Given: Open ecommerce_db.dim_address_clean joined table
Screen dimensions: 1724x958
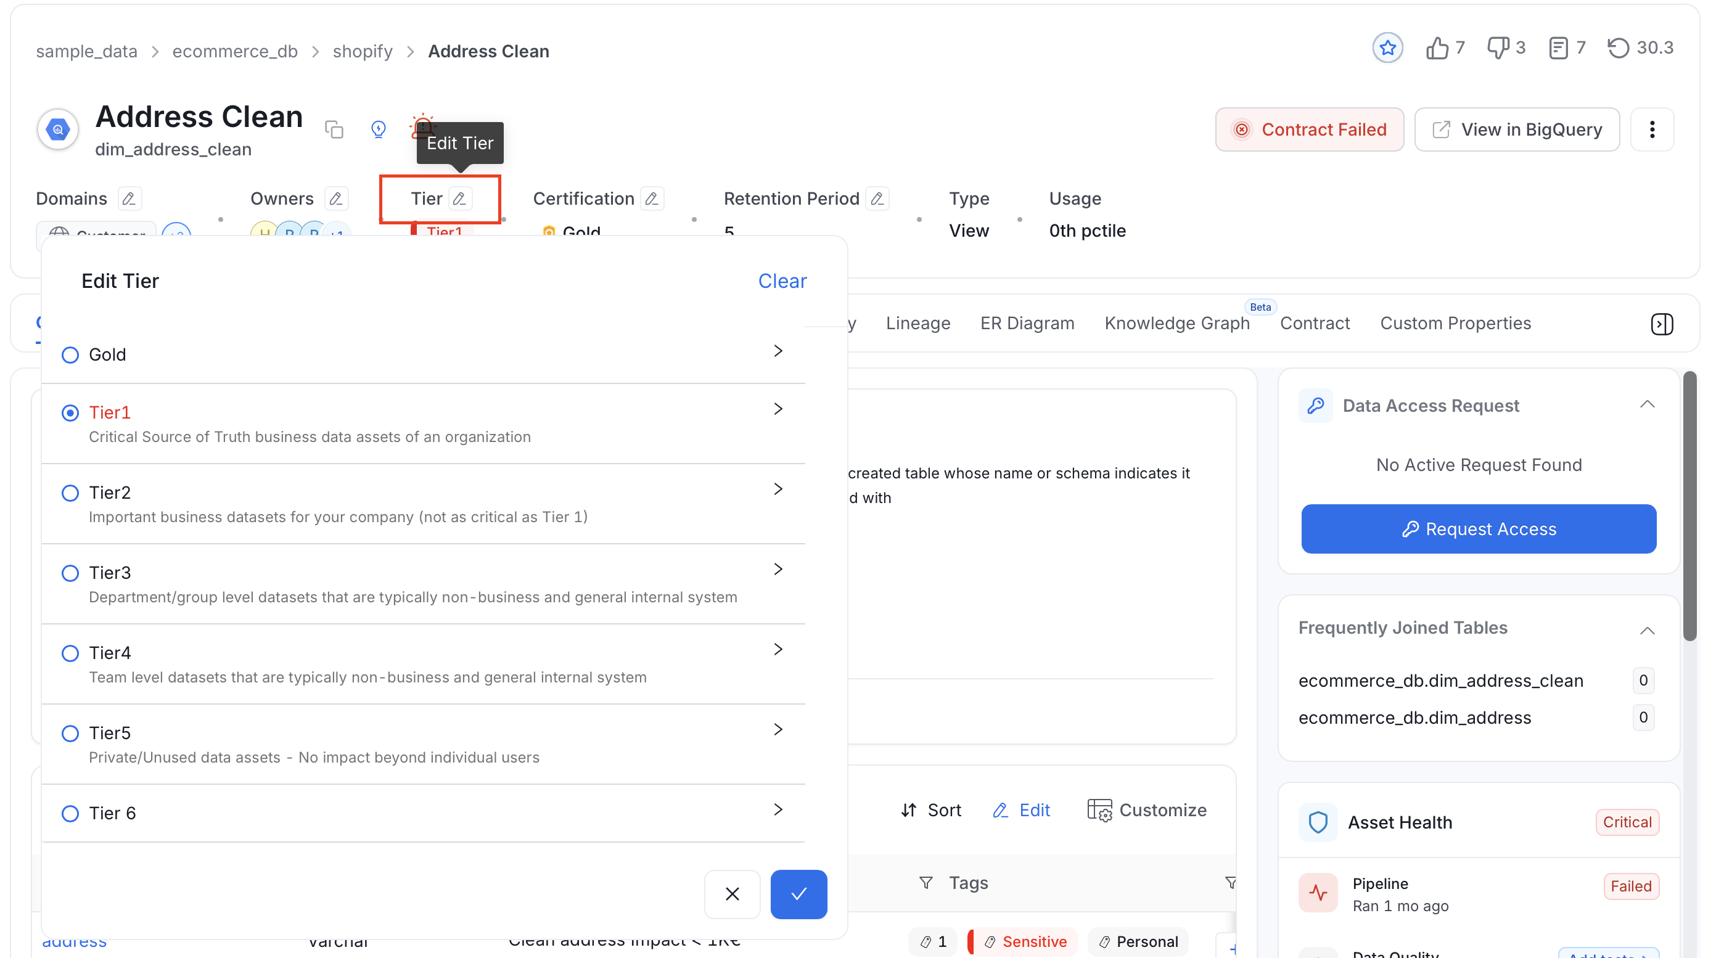Looking at the screenshot, I should (1440, 681).
